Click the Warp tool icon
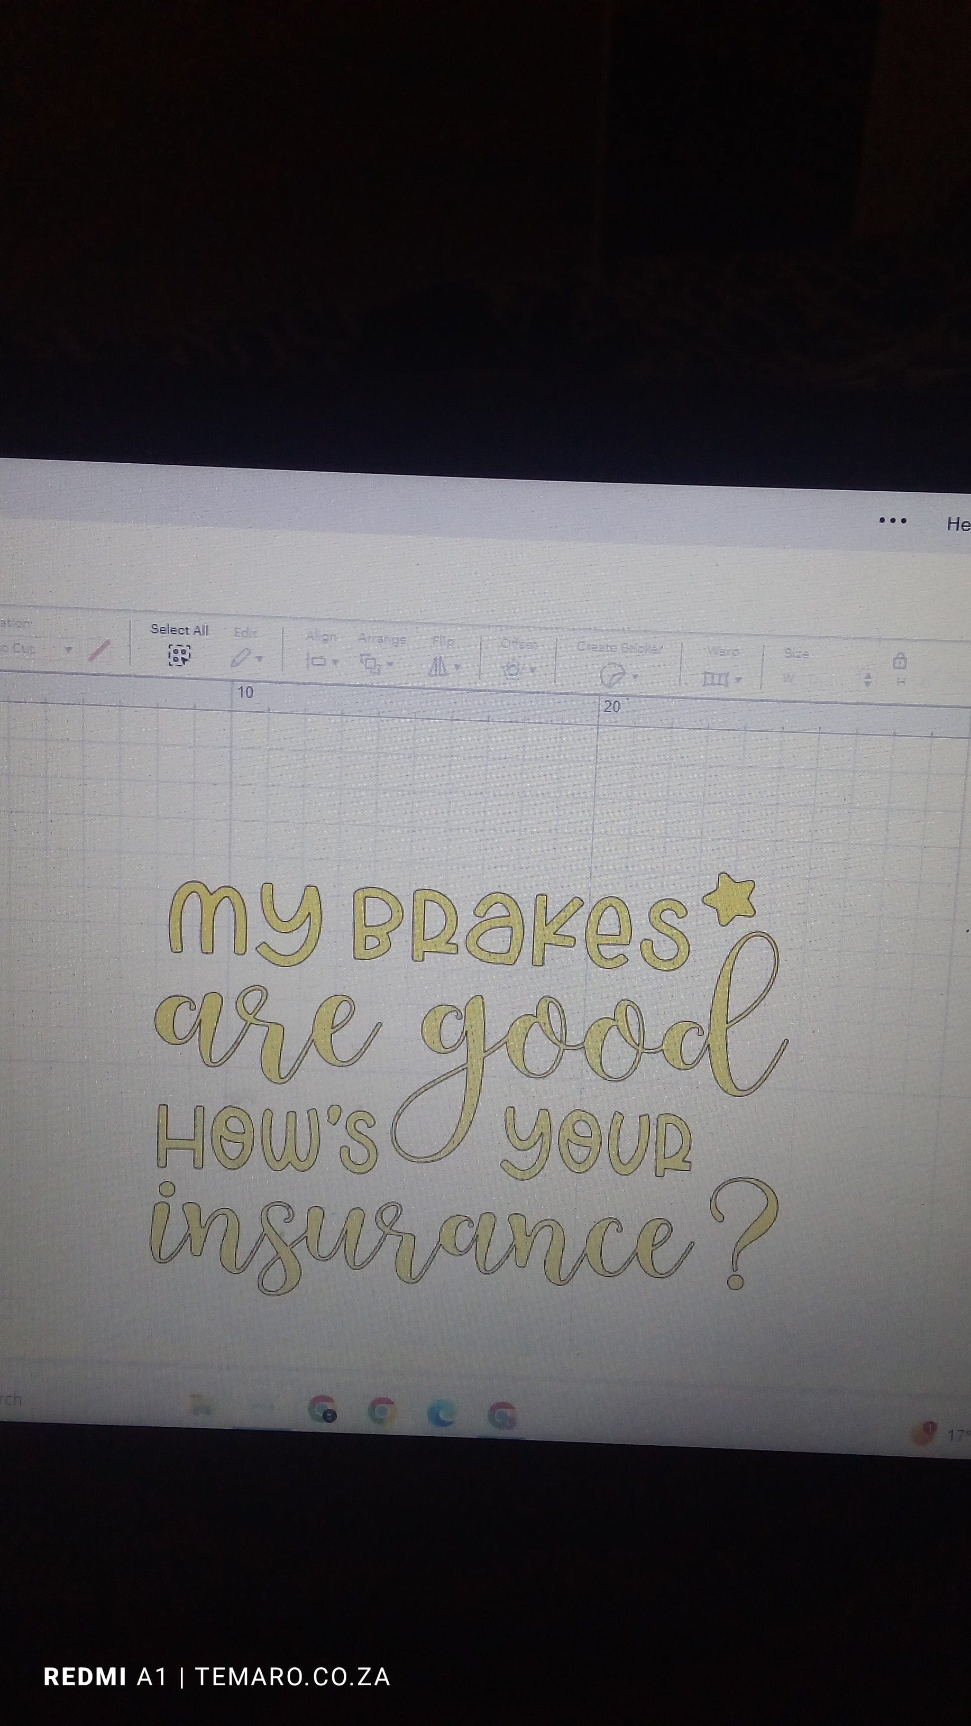Screen dimensions: 971x1726 [x=716, y=680]
